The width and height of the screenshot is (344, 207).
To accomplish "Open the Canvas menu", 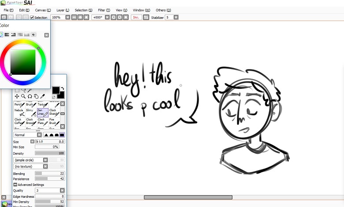I will [x=43, y=10].
